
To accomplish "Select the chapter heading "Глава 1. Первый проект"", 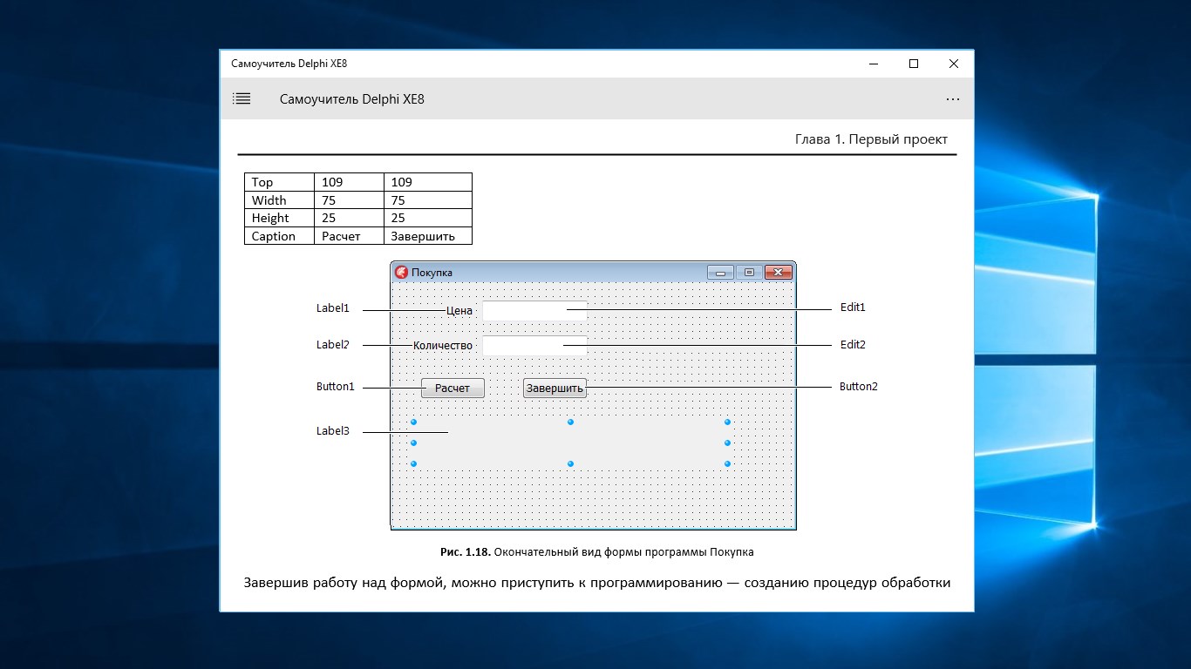I will pos(871,139).
